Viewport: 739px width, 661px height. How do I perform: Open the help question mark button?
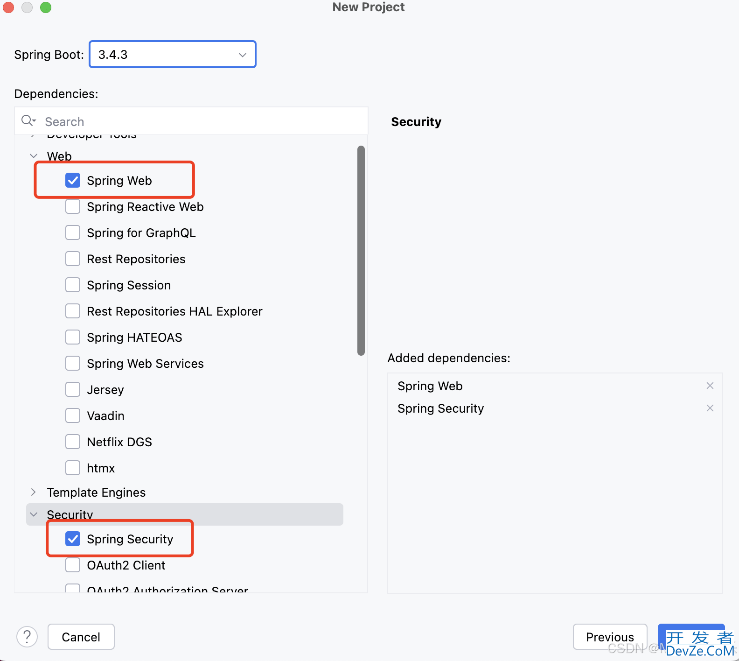(27, 637)
